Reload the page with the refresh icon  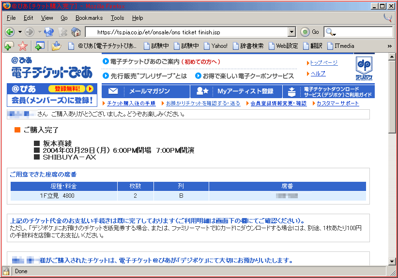pyautogui.click(x=49, y=32)
